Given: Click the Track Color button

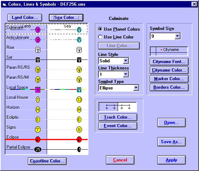Looking at the screenshot, I should (x=118, y=117).
